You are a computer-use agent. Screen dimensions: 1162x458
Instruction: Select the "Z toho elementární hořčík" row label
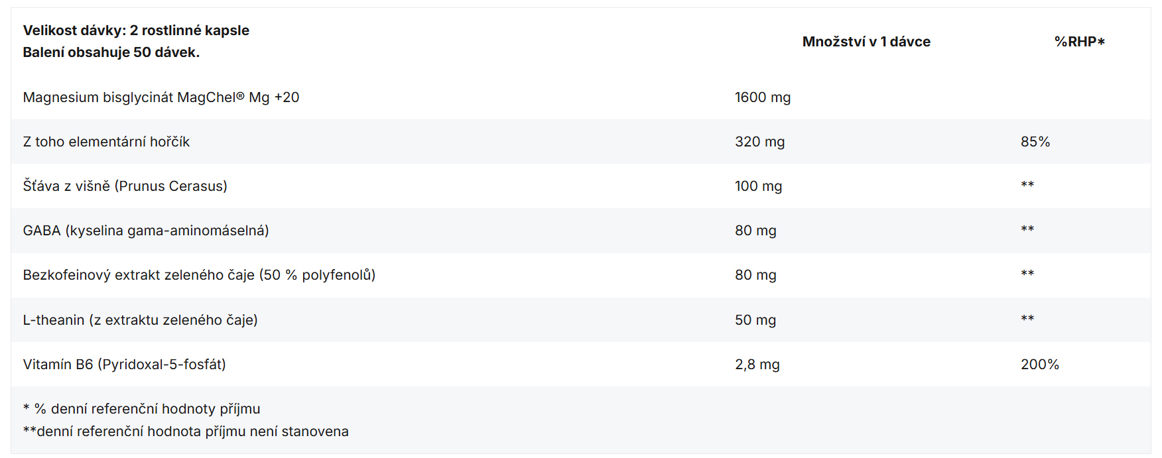106,142
